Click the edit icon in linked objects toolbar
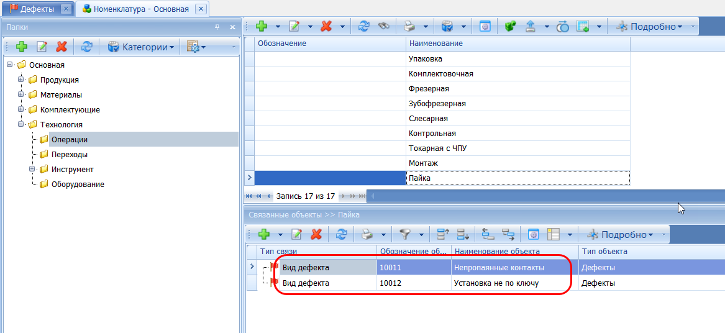Viewport: 725px width, 333px height. 297,234
